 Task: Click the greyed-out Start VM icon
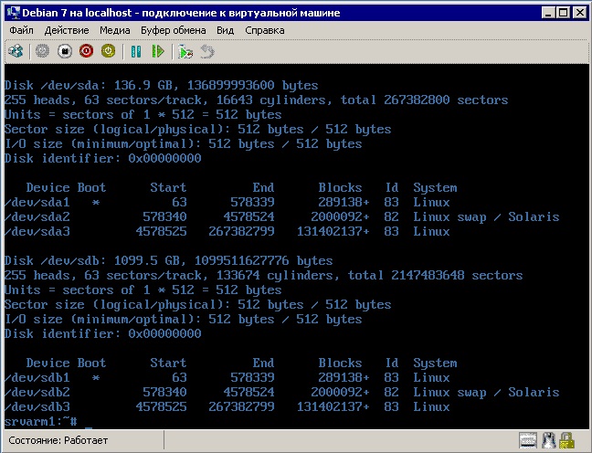point(42,51)
